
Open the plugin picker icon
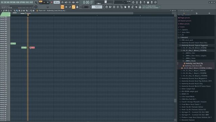click(129, 7)
